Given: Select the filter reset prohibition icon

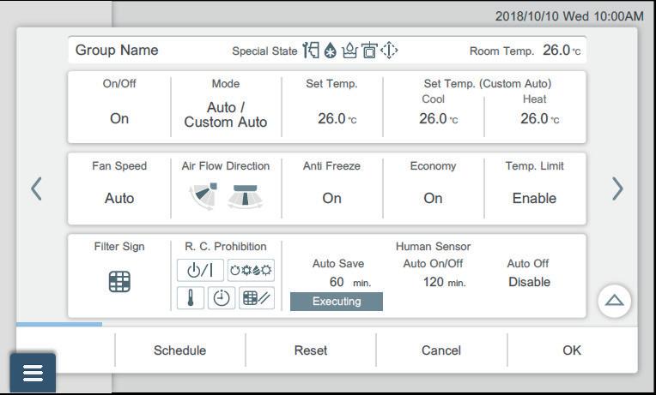Looking at the screenshot, I should click(x=257, y=297).
